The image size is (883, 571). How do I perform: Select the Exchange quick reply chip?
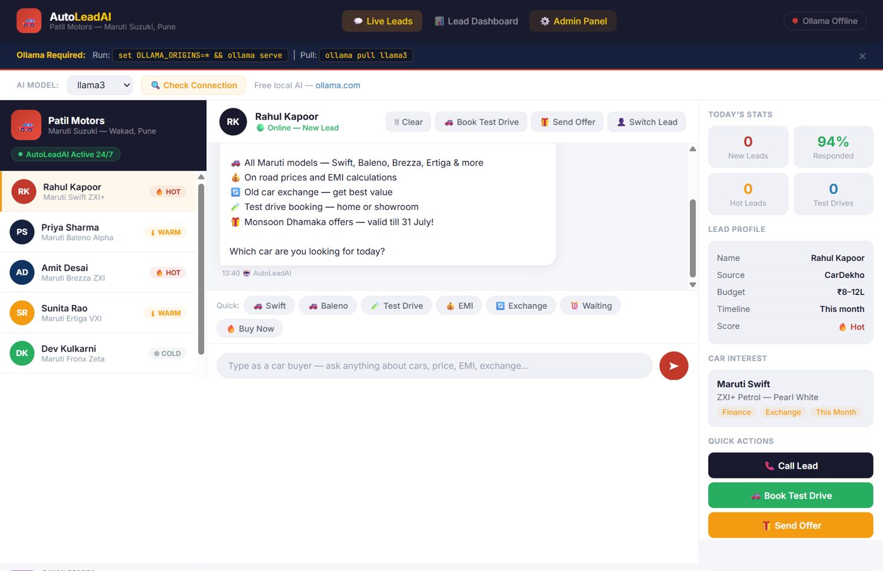[x=521, y=306]
